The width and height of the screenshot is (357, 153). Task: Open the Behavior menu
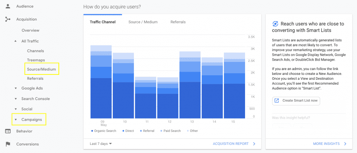pyautogui.click(x=24, y=131)
